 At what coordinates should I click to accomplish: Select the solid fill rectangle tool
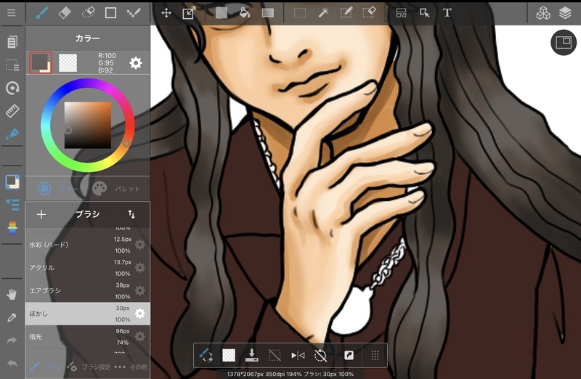coord(222,13)
